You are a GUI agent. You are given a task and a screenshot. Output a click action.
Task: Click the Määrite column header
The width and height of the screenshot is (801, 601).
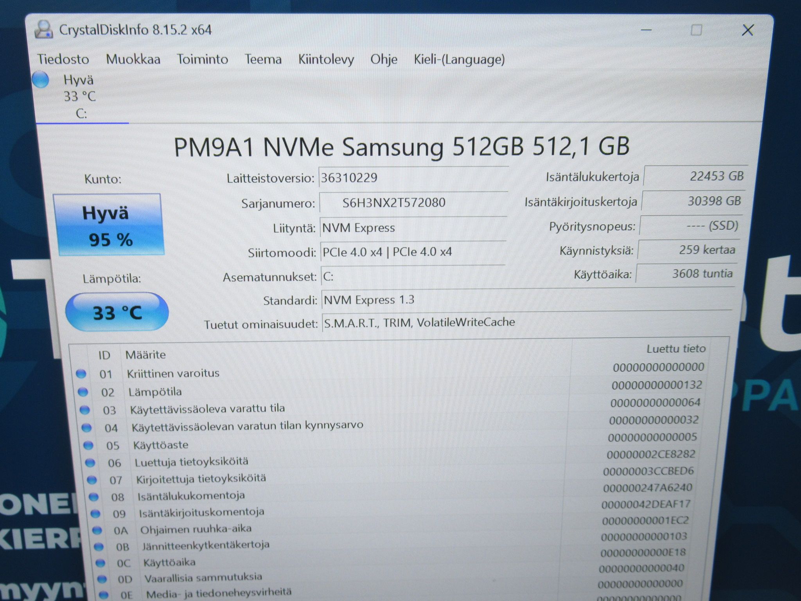145,355
